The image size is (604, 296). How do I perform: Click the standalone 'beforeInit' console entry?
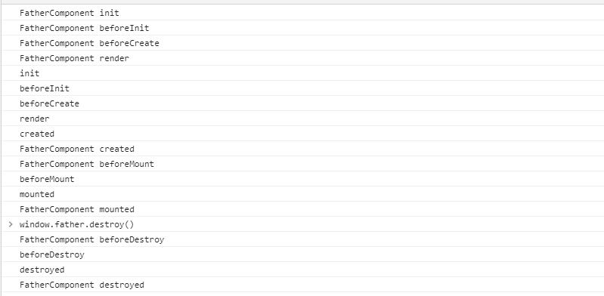coord(45,88)
